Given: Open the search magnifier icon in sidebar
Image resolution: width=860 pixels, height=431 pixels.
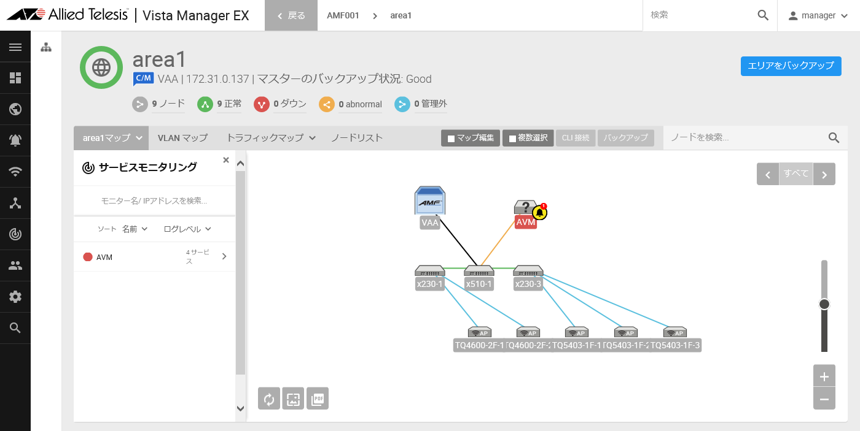Looking at the screenshot, I should point(15,328).
